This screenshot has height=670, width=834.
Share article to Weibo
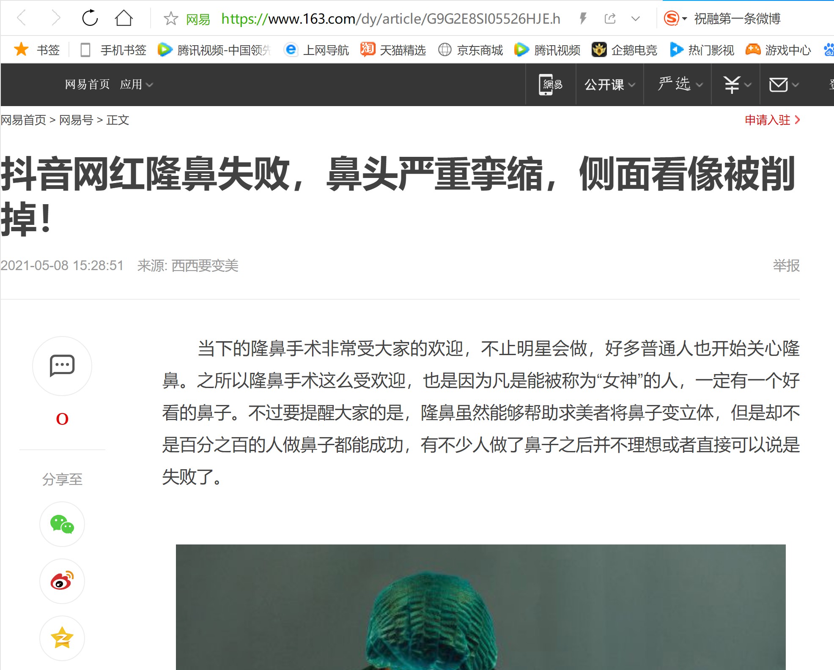pos(62,581)
